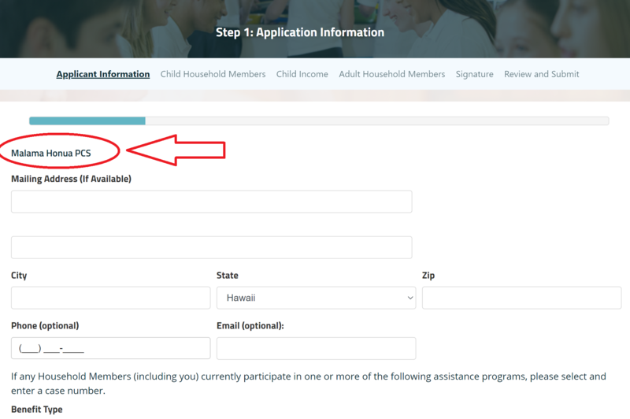Jump to Review and Submit tab
The width and height of the screenshot is (630, 419).
tap(541, 74)
